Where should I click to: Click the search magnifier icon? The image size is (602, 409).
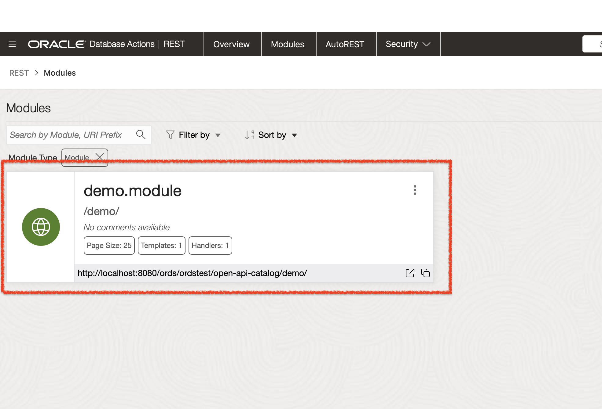[x=141, y=135]
